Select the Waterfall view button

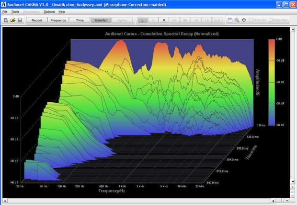pyautogui.click(x=101, y=20)
